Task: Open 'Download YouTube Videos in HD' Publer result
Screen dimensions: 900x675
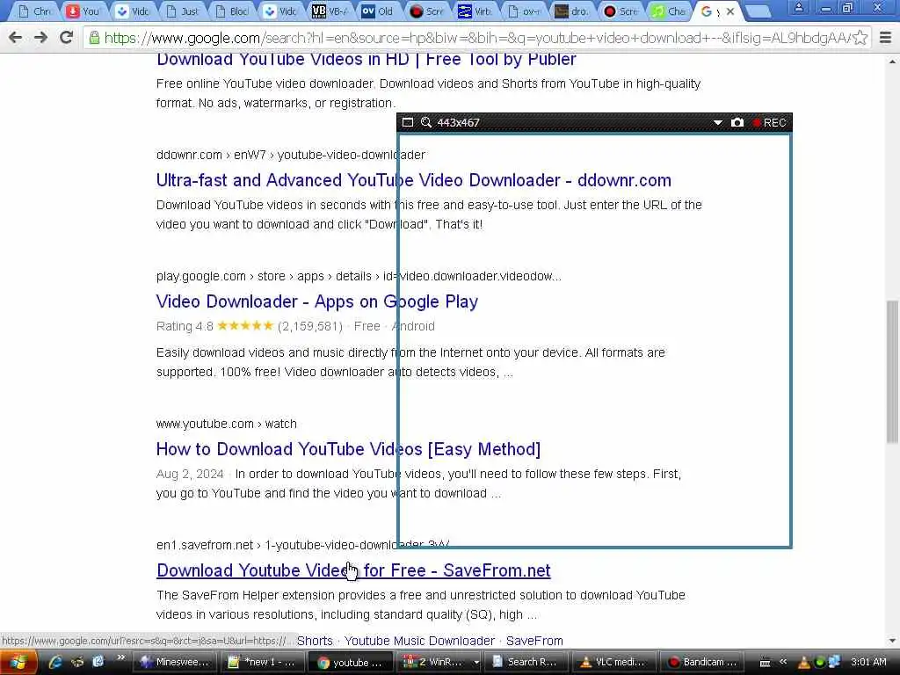Action: [367, 59]
